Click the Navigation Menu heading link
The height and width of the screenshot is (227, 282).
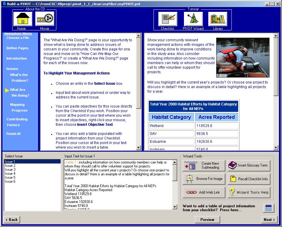[x=18, y=34]
